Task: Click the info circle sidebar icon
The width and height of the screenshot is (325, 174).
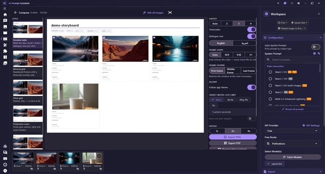Action: pos(5,164)
